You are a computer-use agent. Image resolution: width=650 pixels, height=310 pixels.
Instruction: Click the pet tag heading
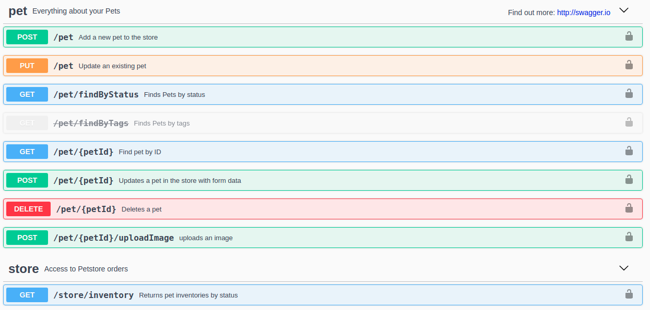(18, 11)
